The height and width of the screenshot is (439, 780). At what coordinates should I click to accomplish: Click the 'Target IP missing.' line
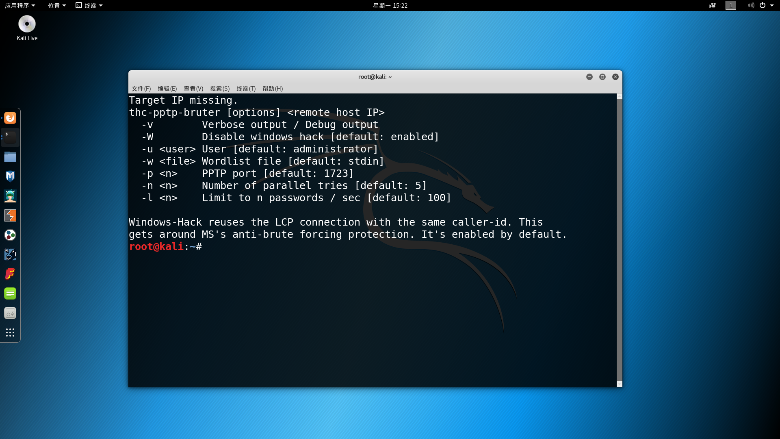coord(183,100)
